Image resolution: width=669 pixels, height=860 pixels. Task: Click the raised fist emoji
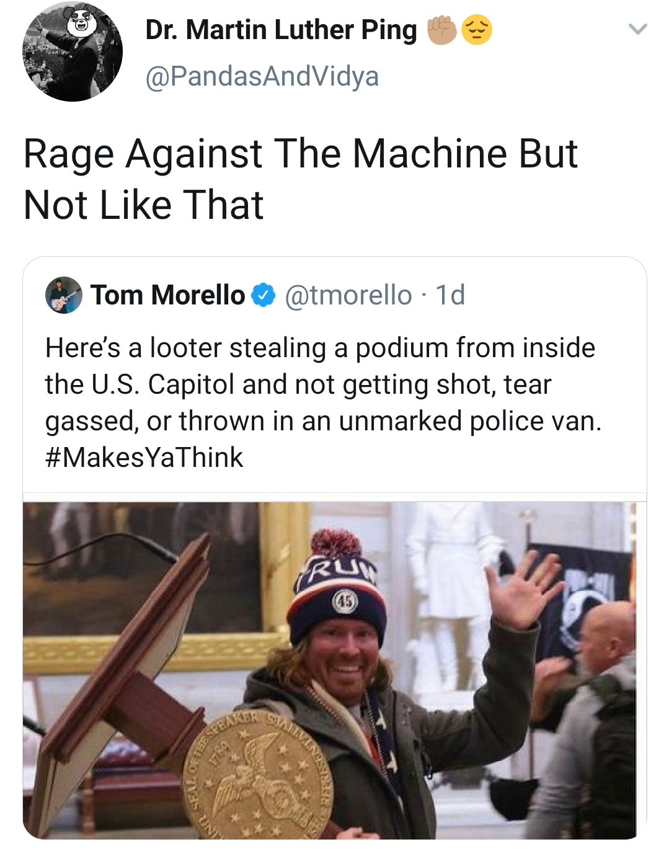(x=442, y=30)
